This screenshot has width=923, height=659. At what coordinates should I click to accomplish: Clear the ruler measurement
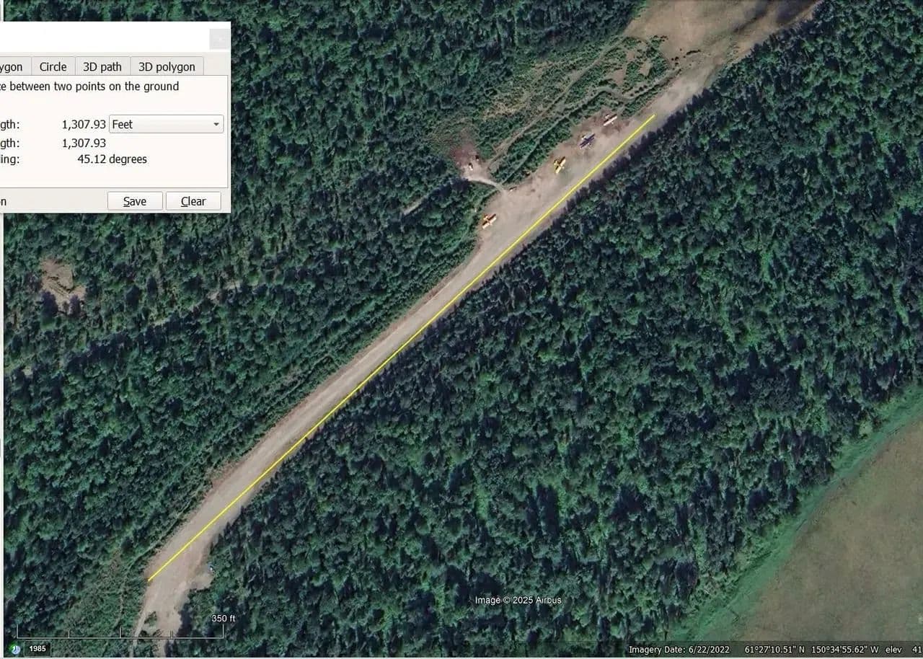tap(193, 201)
